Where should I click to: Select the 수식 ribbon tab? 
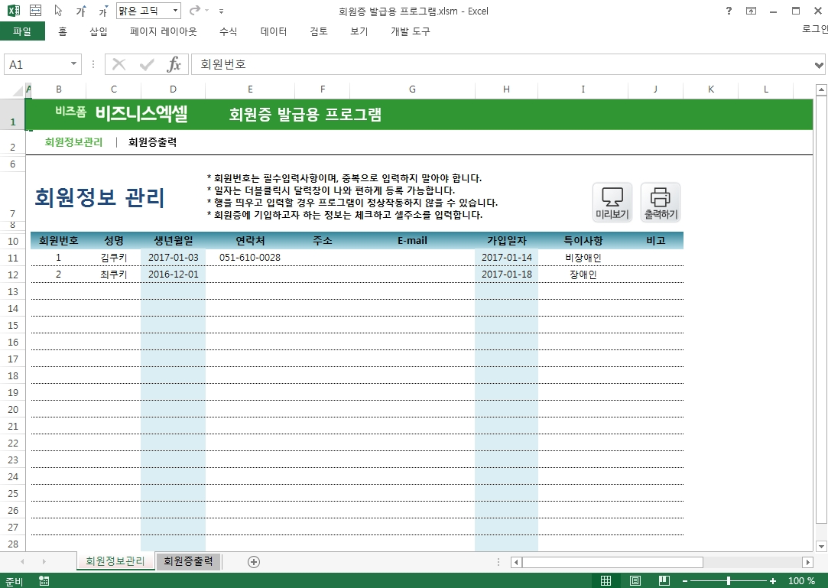click(x=228, y=31)
